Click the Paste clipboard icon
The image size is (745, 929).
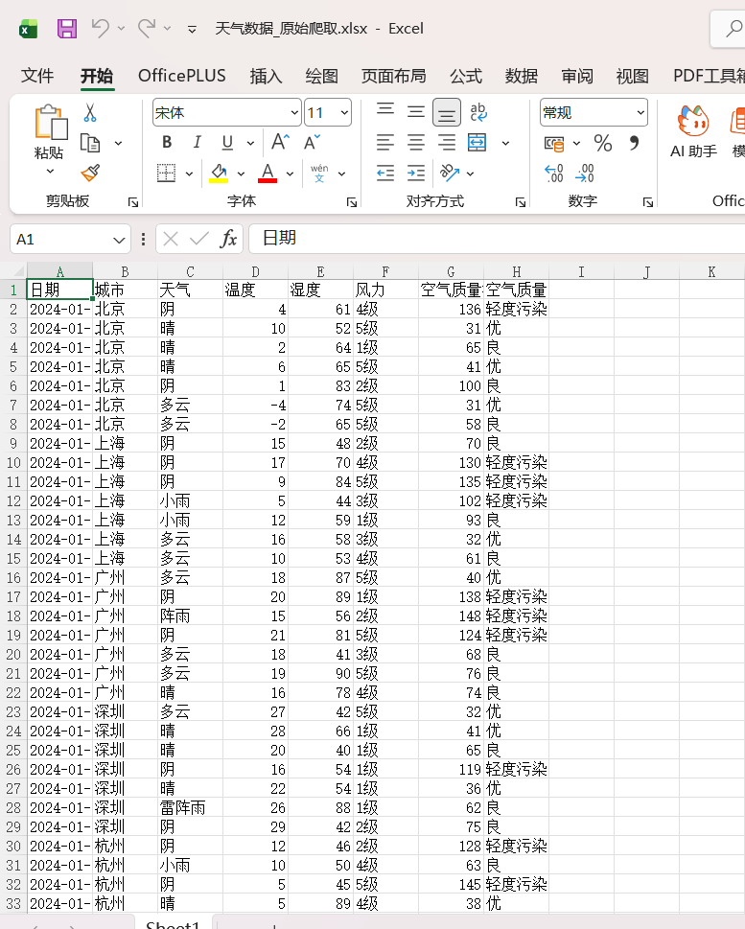(x=51, y=122)
